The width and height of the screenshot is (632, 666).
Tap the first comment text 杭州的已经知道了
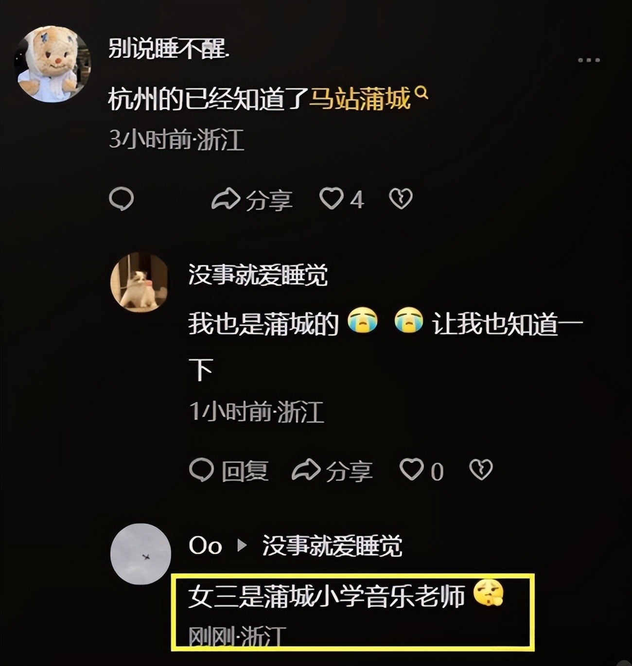[208, 99]
